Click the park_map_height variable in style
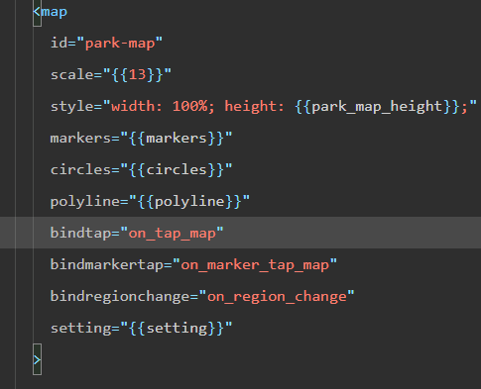This screenshot has width=481, height=389. point(377,107)
